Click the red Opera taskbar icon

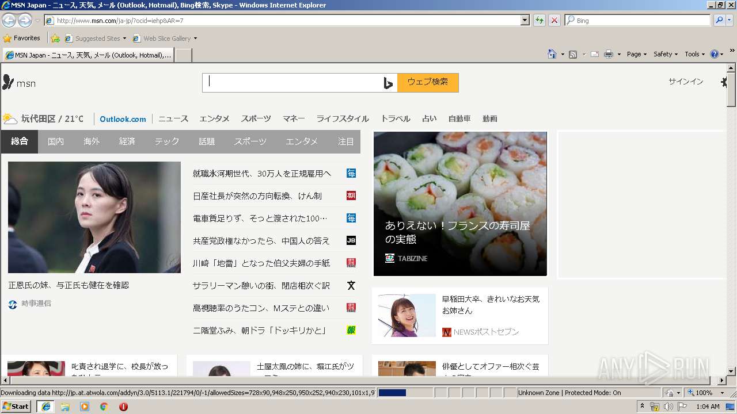click(123, 407)
